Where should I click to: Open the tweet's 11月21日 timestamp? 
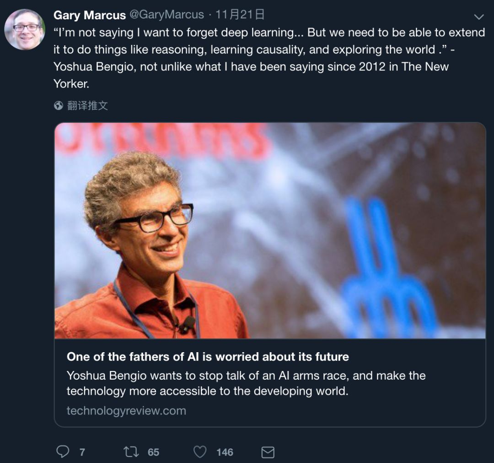tap(240, 15)
